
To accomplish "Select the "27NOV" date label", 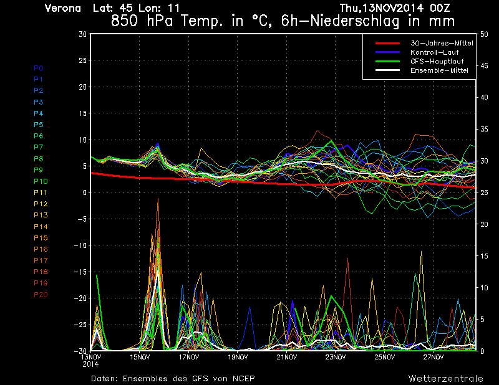I will [434, 357].
